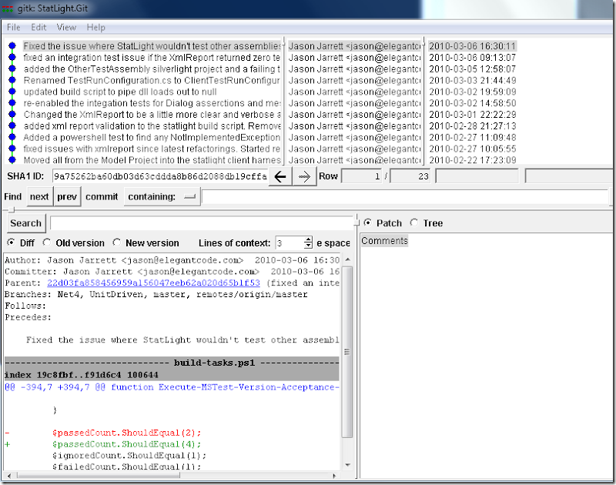This screenshot has width=616, height=485.
Task: Open the File menu
Action: tap(13, 28)
